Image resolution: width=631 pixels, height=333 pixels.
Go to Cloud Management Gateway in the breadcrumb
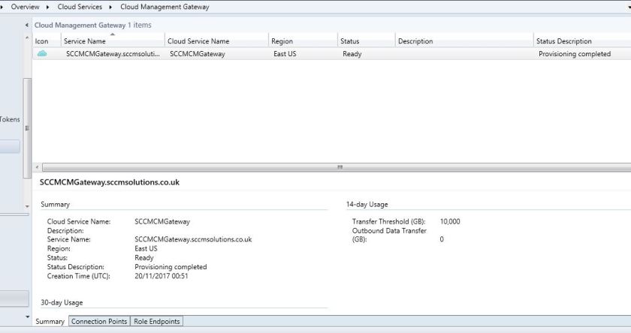point(165,7)
